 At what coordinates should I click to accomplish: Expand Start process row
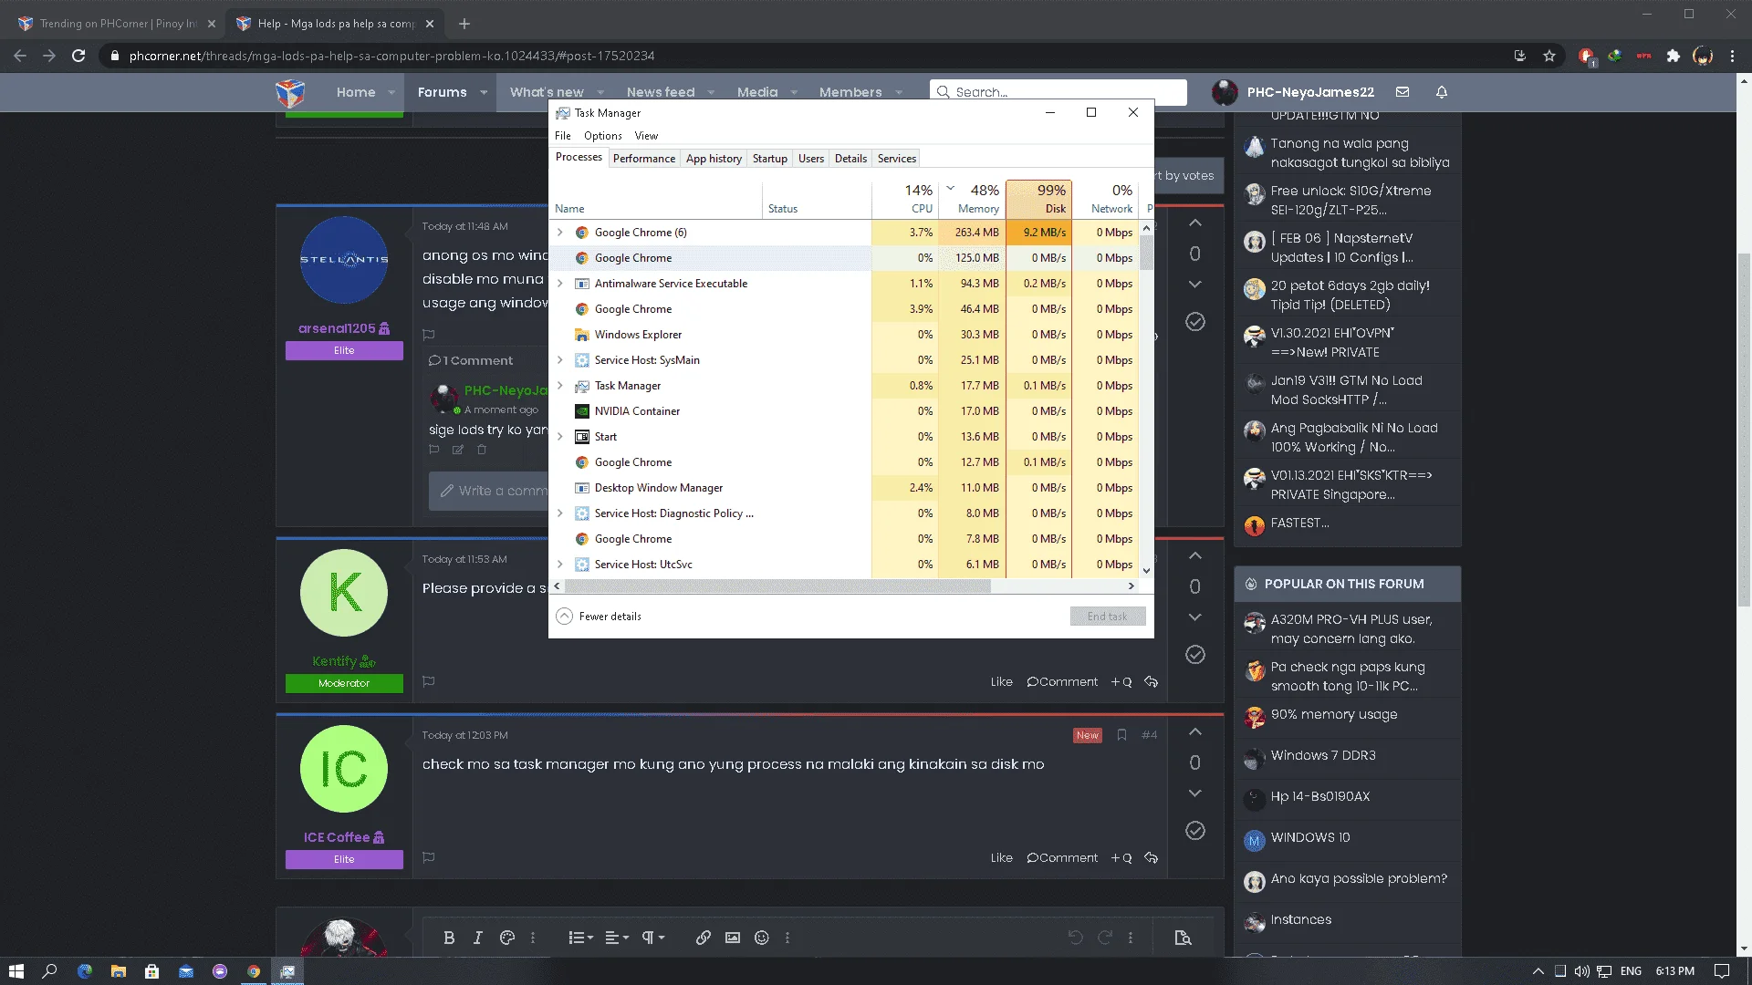(560, 437)
